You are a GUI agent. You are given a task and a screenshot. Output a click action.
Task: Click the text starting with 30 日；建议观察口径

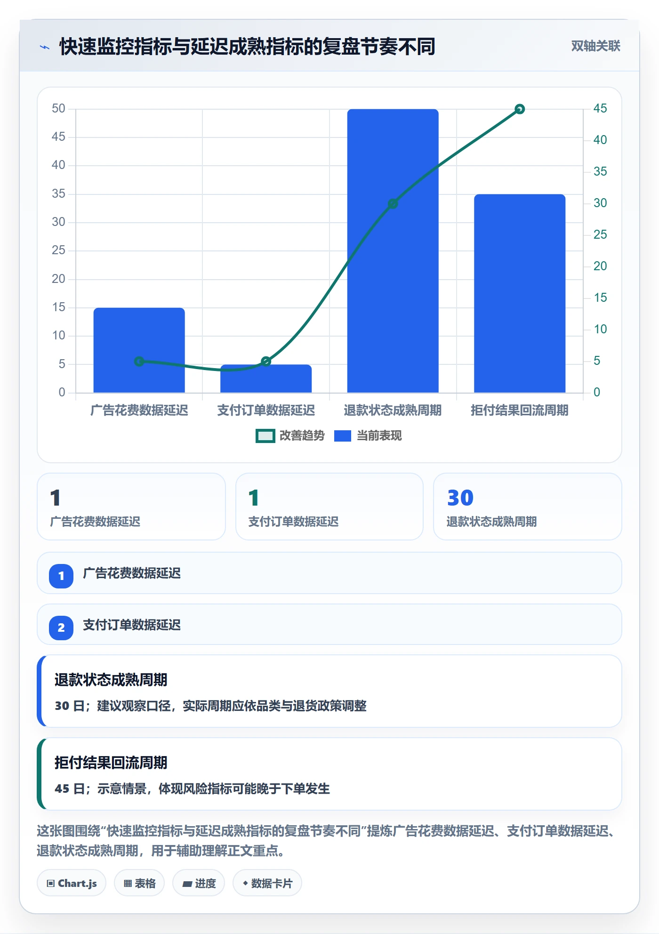point(210,706)
